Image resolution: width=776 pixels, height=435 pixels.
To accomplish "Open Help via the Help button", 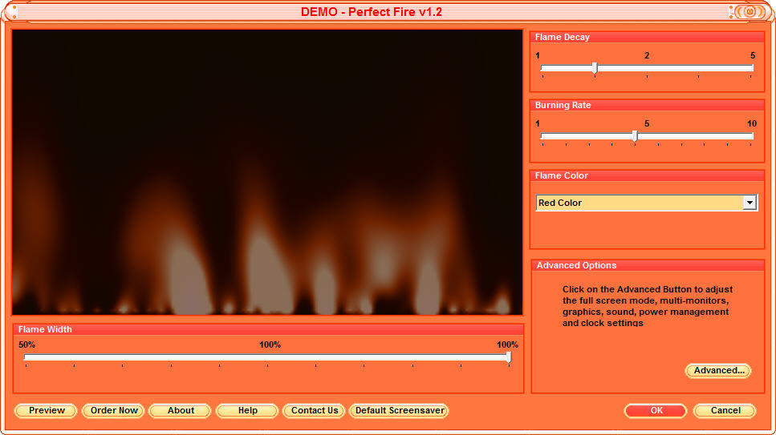I will tap(247, 410).
